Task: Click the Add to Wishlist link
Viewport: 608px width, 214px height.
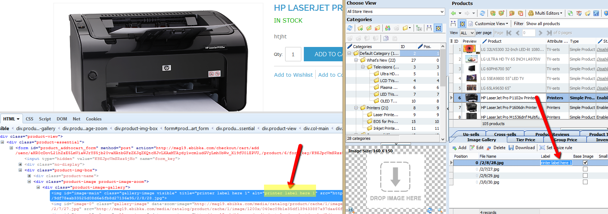Action: (x=293, y=75)
